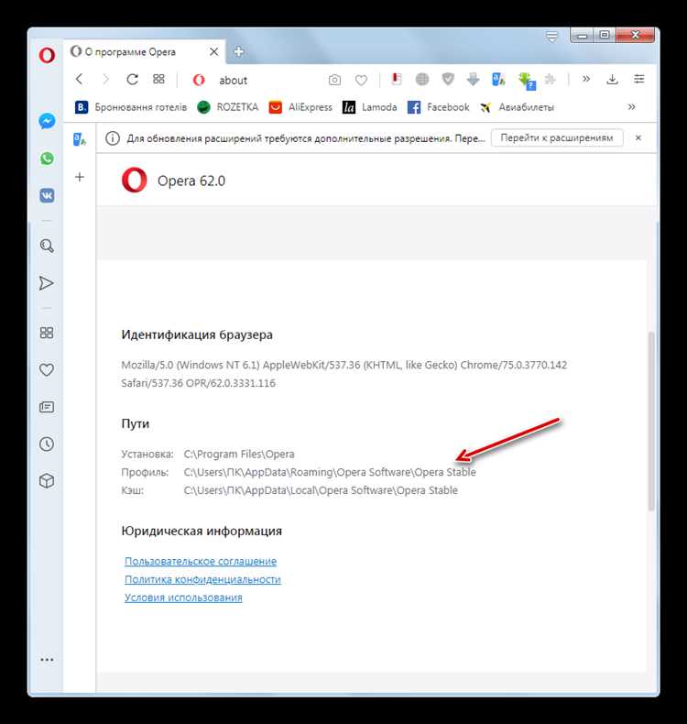Show more hidden toolbar extensions
This screenshot has width=687, height=724.
(586, 79)
